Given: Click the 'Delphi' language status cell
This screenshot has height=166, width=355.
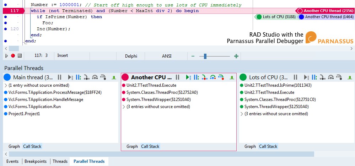Looking at the screenshot, I should (131, 56).
